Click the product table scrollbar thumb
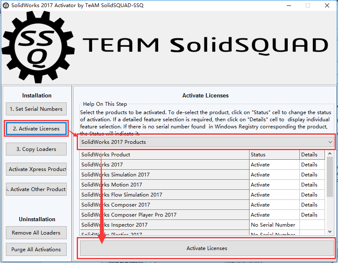Screen dimensions: 338x263 330,177
